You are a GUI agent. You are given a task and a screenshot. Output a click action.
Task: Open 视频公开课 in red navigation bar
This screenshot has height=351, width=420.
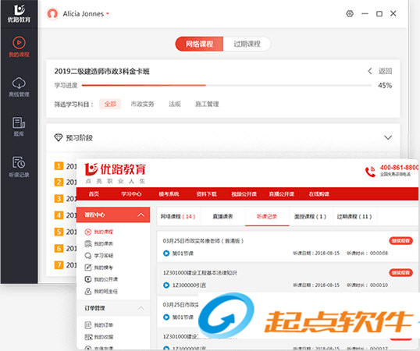tap(244, 194)
